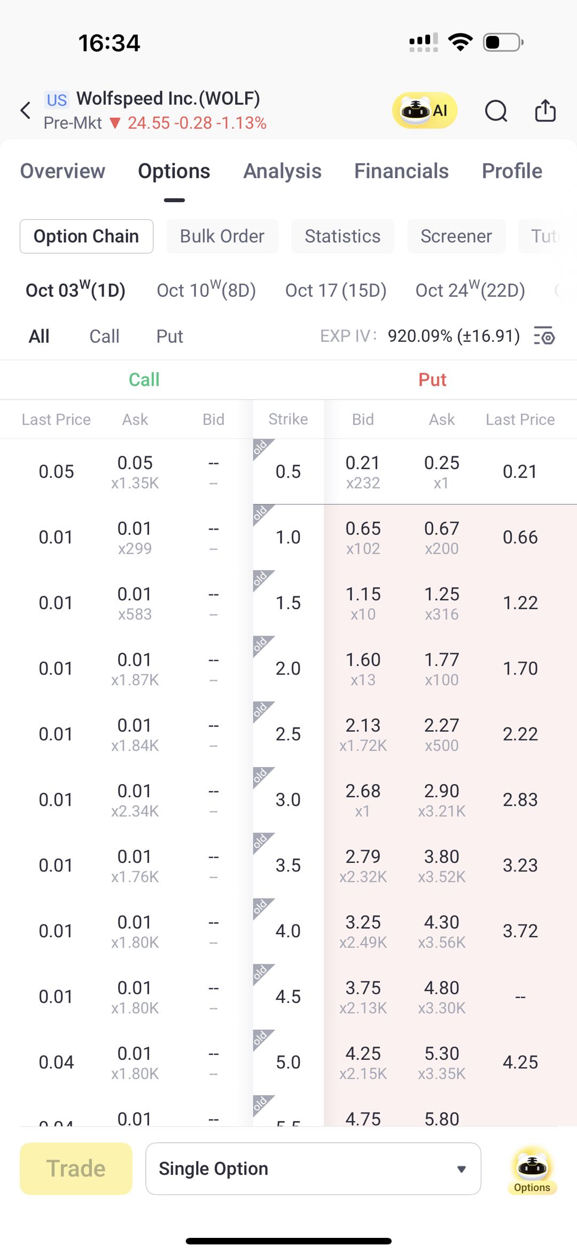Show All calls and puts
The image size is (577, 1255).
click(x=39, y=336)
